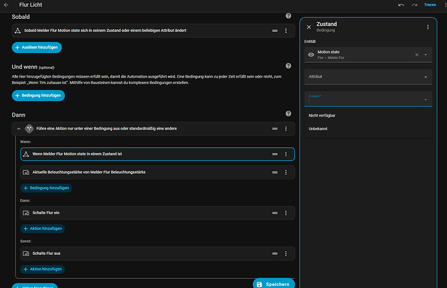Screen dimensions: 447x288
Task: Click the drag handle of Schalte Flur aus
Action: click(x=275, y=254)
